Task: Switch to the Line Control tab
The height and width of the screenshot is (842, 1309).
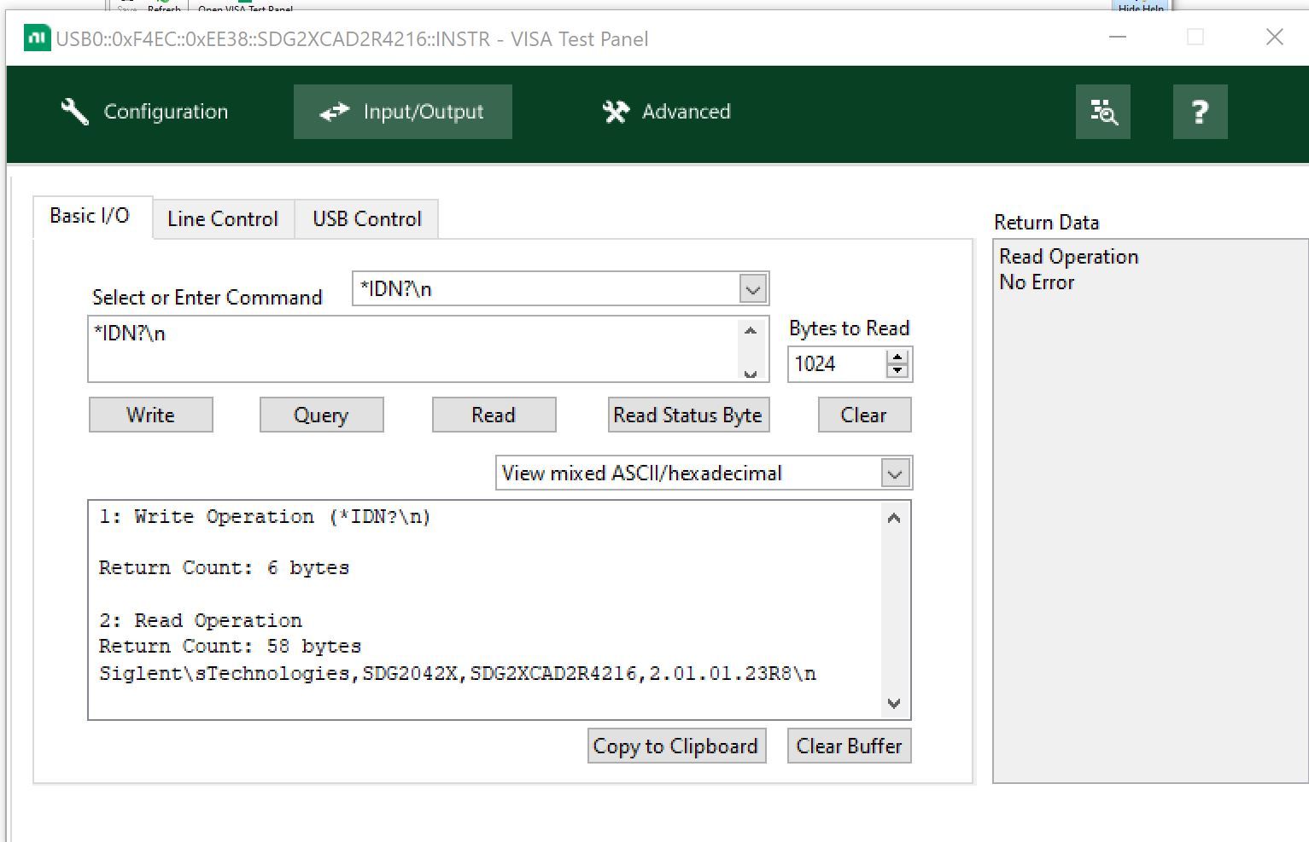Action: (223, 218)
